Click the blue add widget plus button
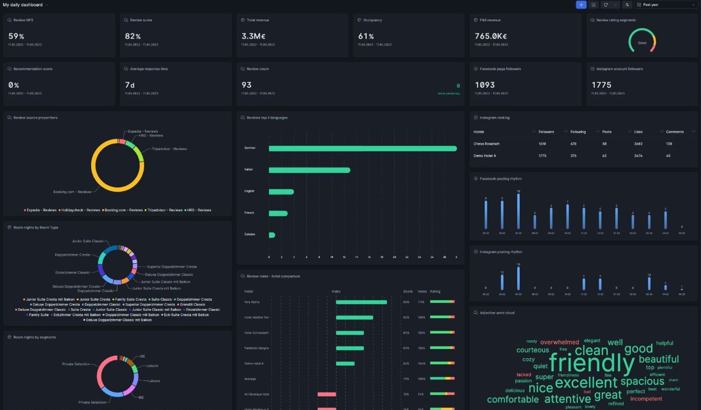 [581, 5]
